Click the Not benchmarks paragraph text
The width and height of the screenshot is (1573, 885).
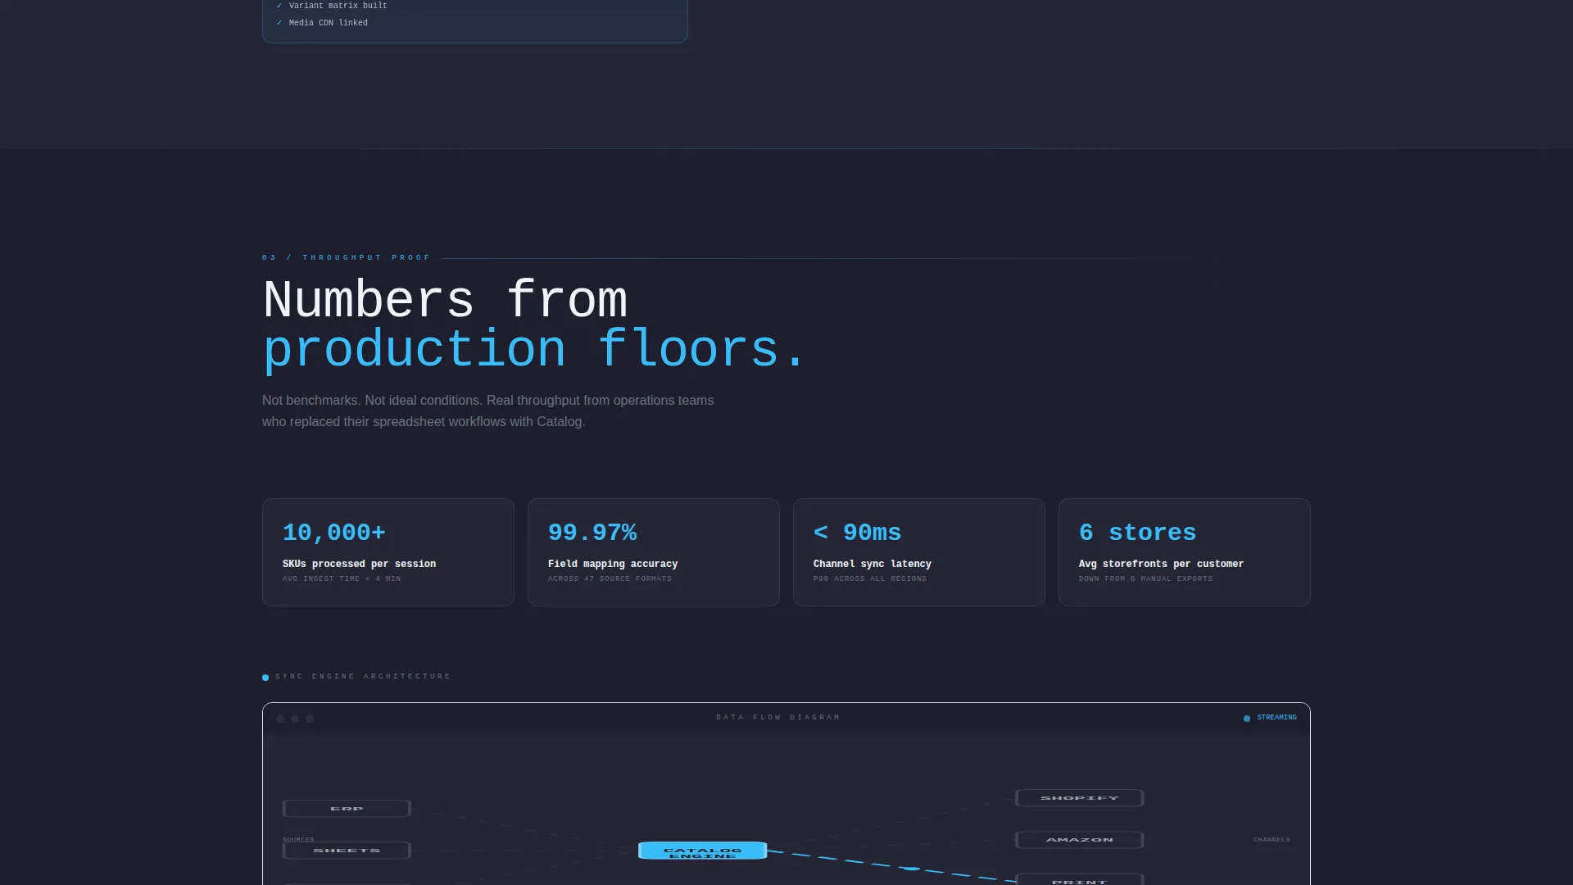(487, 411)
